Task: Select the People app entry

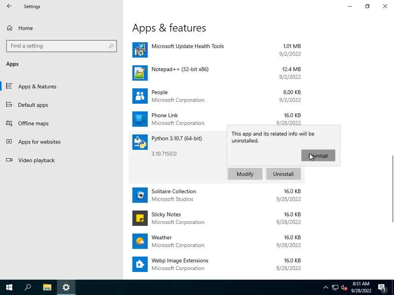Action: (217, 96)
